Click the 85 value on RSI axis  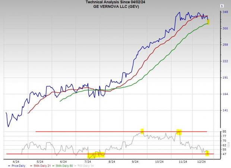214,131
